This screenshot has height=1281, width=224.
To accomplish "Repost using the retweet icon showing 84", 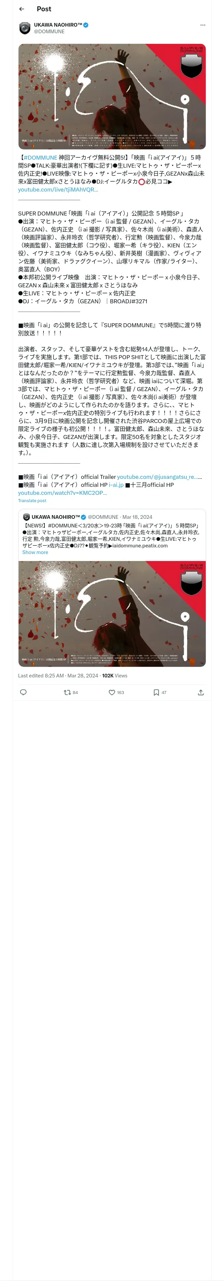I will [71, 692].
